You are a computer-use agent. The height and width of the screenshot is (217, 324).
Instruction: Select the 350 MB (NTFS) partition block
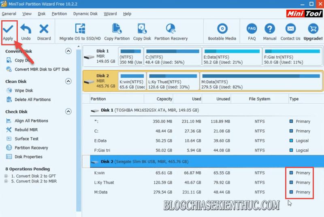point(130,57)
